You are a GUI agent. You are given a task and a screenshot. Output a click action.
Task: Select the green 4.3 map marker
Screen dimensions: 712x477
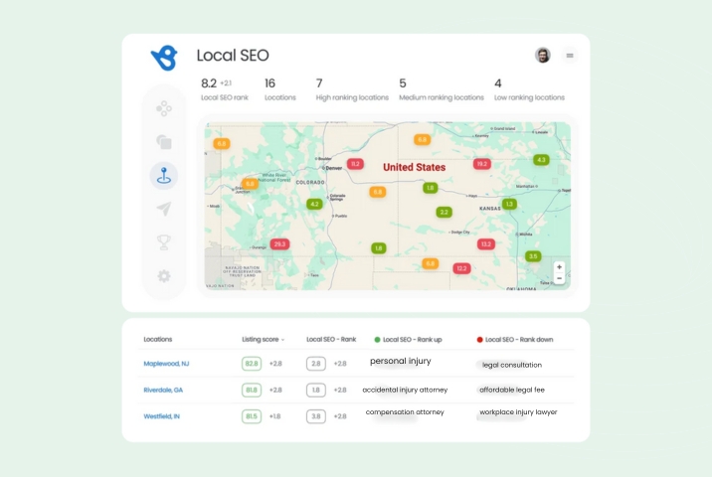[541, 160]
